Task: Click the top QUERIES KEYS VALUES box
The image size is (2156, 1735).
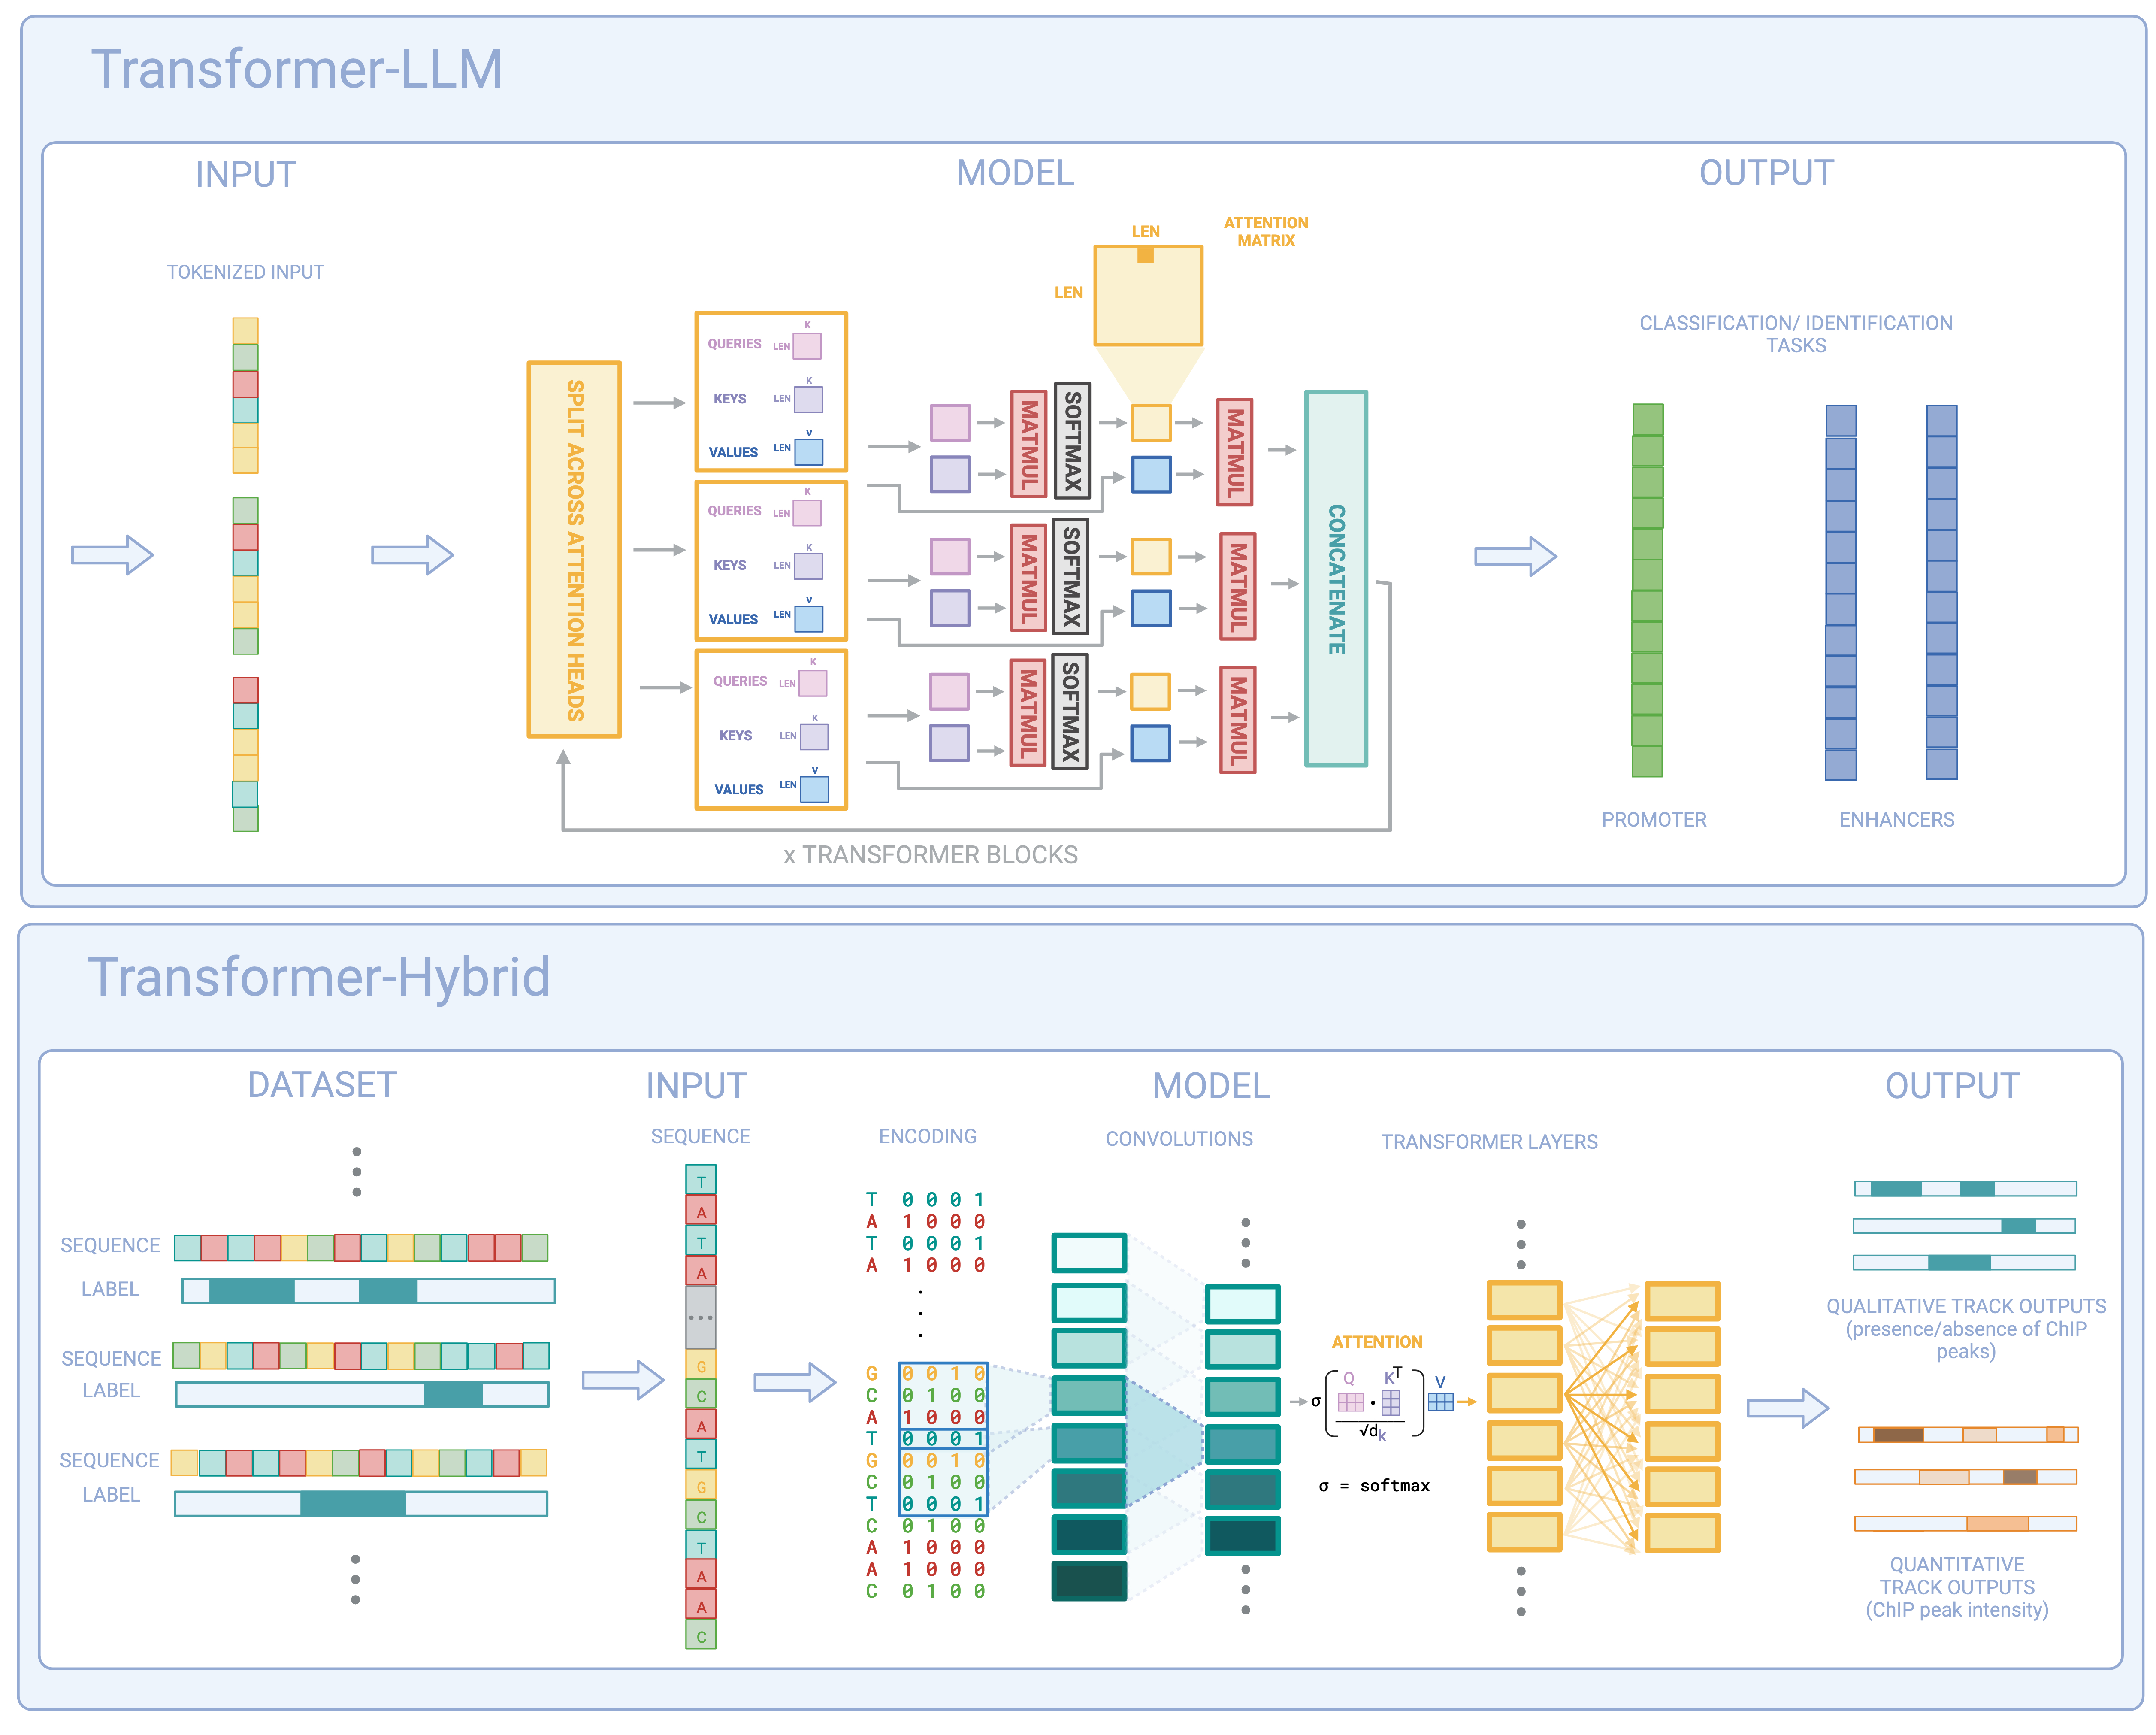Action: click(x=771, y=392)
